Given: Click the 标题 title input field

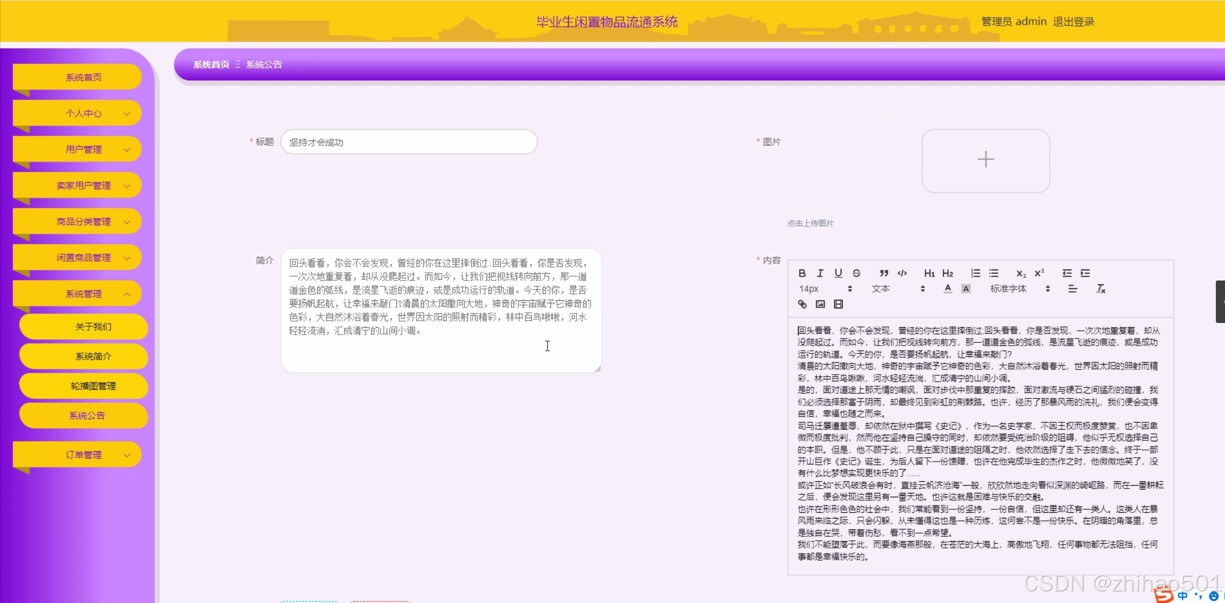Looking at the screenshot, I should coord(408,142).
